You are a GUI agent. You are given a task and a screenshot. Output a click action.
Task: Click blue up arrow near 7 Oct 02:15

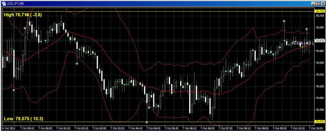(77, 64)
